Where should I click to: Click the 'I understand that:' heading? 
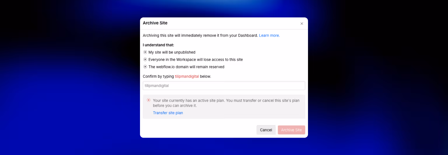pyautogui.click(x=158, y=45)
